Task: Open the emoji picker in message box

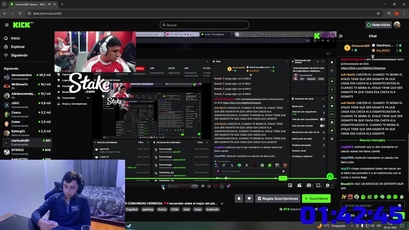Action: coord(399,205)
